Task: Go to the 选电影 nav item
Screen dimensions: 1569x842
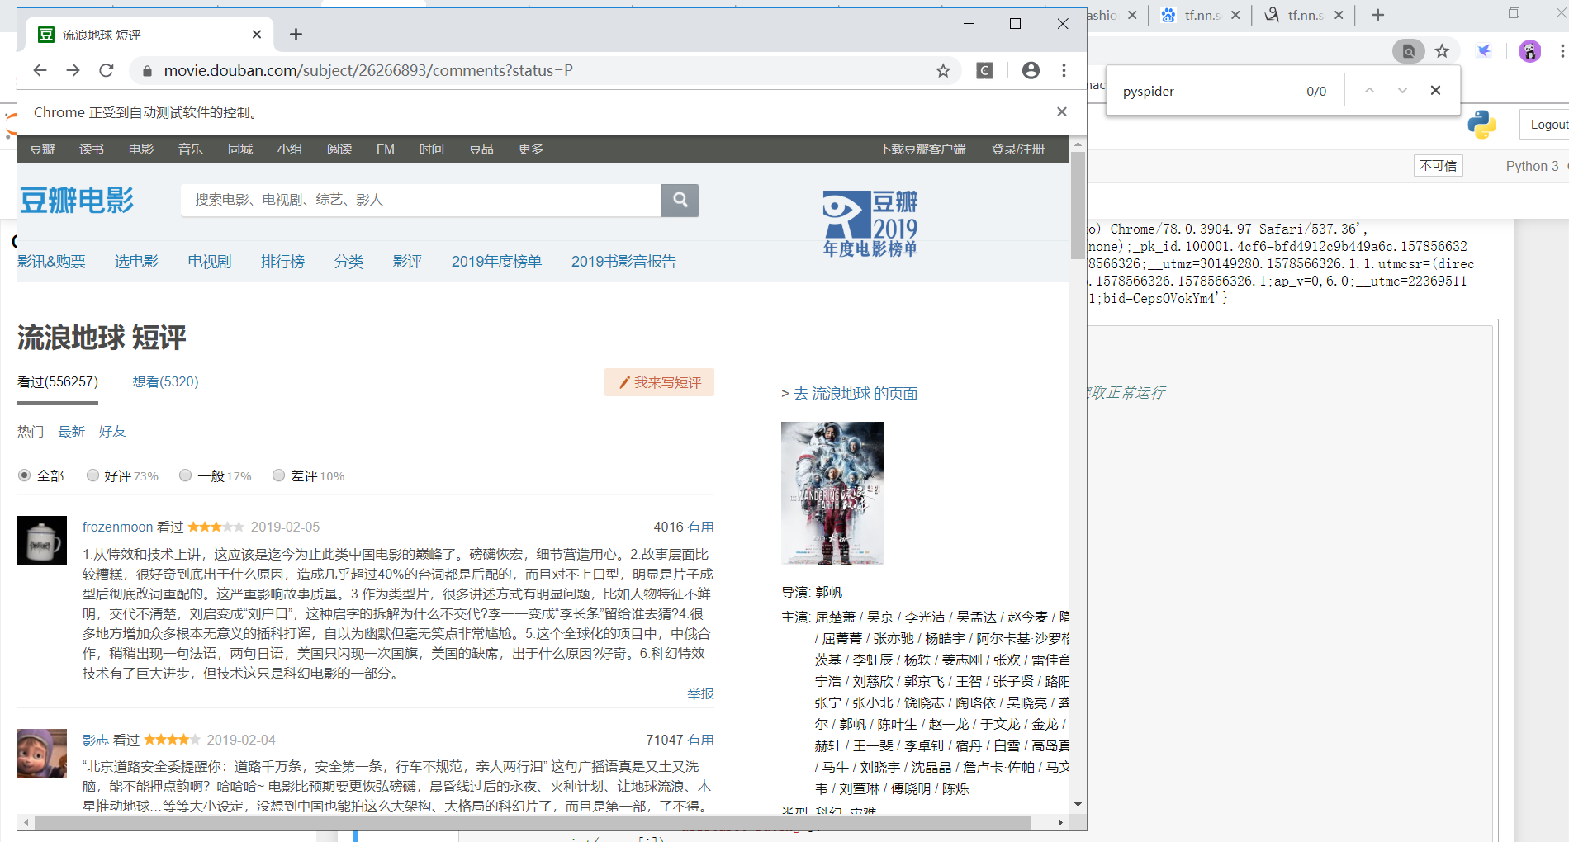Action: click(136, 262)
